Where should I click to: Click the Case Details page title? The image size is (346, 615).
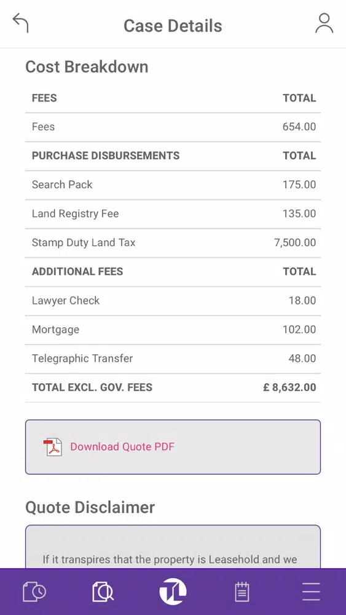pyautogui.click(x=173, y=26)
